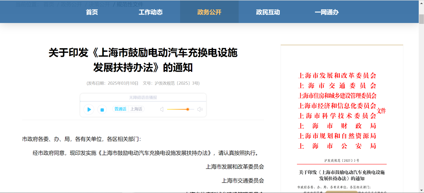Click the 决策公开 breadcrumb link
Screen dimensions: 424x193
coord(99,4)
